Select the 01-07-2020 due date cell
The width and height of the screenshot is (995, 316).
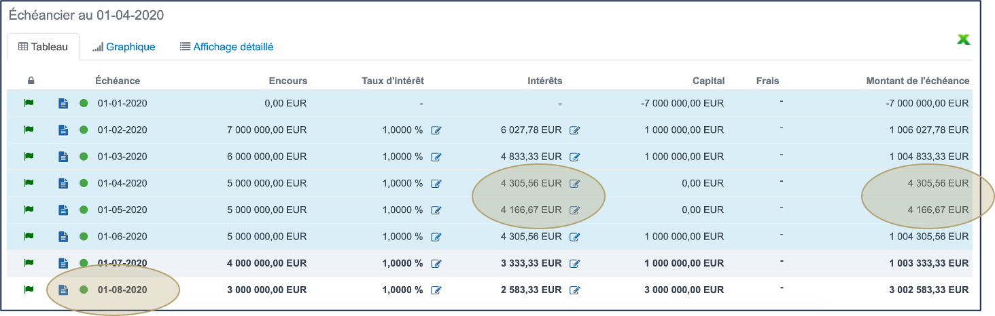click(x=122, y=263)
